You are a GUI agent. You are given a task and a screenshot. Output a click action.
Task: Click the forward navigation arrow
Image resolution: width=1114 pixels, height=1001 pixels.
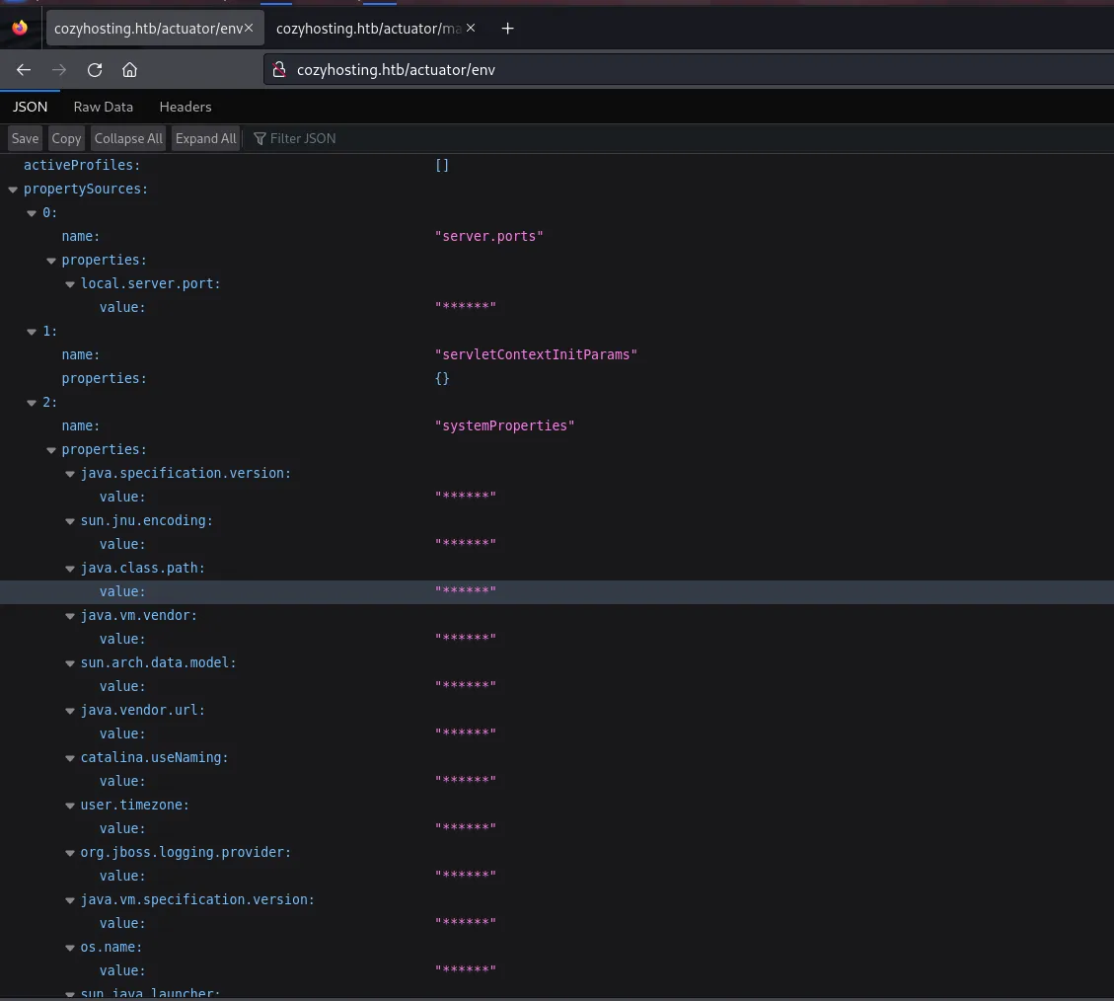[59, 70]
